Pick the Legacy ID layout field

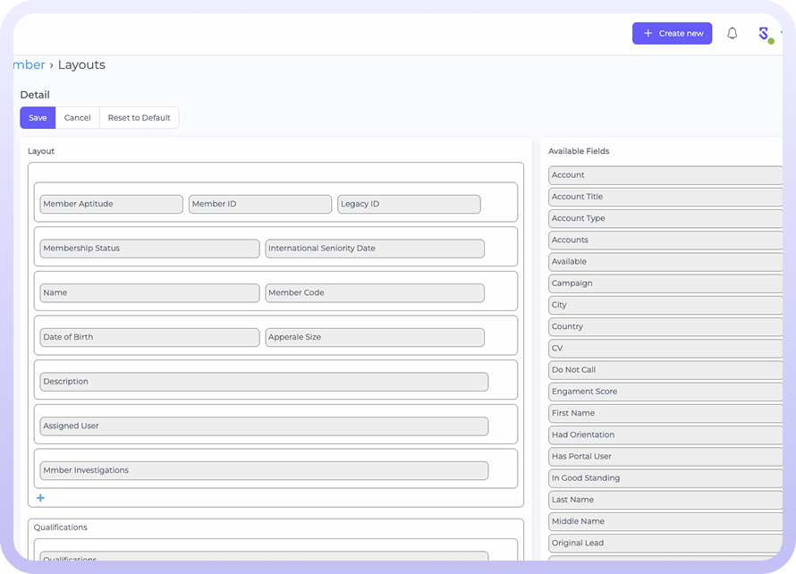tap(408, 204)
